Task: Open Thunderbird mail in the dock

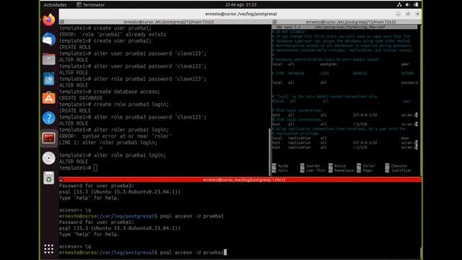Action: [x=49, y=40]
